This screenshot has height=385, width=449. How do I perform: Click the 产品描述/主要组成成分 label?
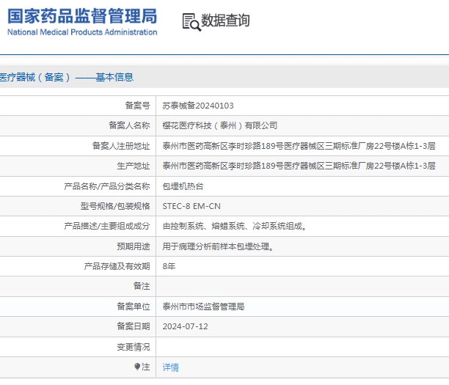pyautogui.click(x=107, y=226)
